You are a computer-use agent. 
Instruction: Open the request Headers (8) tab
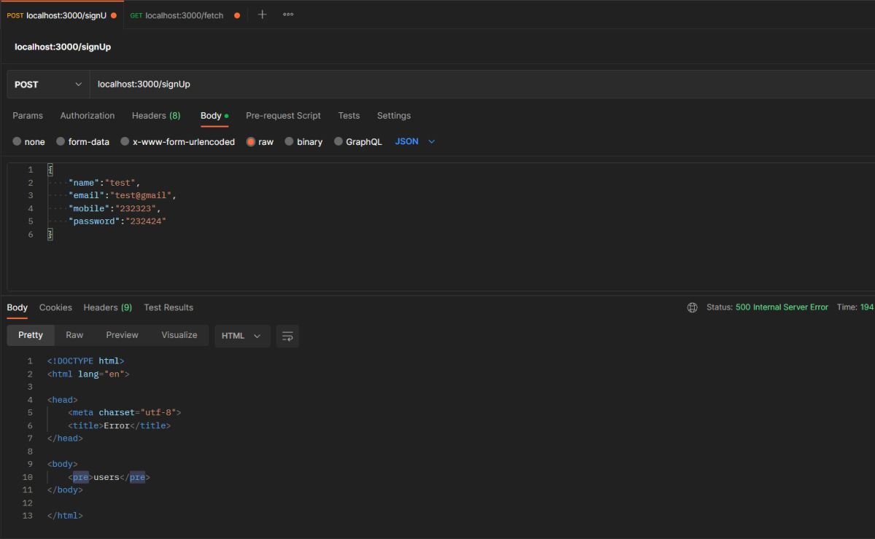[156, 116]
